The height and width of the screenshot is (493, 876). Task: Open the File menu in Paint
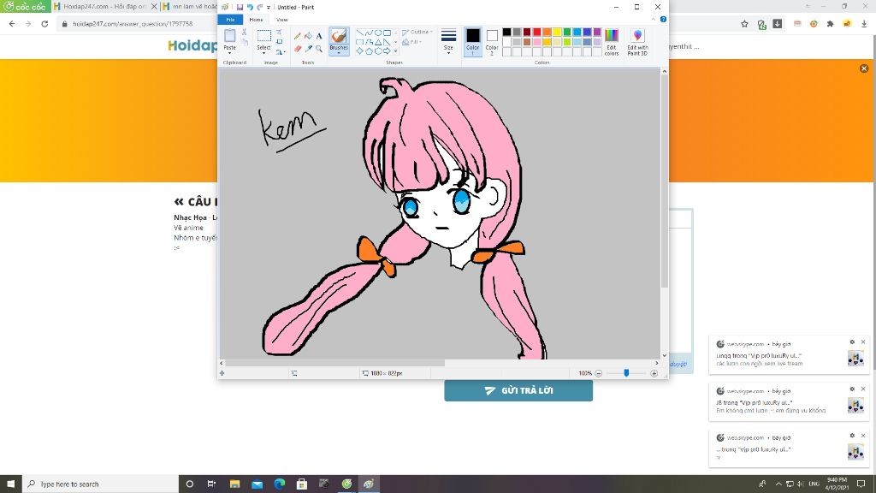230,20
